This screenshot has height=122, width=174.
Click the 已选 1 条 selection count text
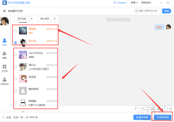pyautogui.click(x=18, y=117)
